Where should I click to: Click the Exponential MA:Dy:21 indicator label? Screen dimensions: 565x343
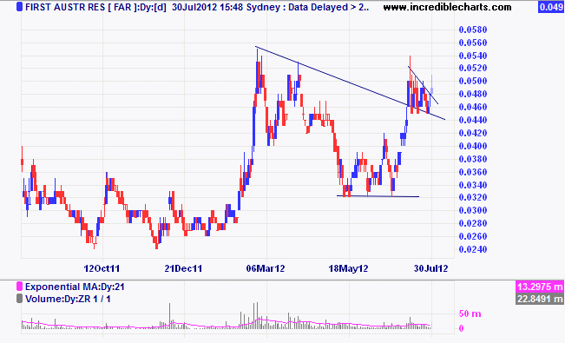[x=75, y=287]
